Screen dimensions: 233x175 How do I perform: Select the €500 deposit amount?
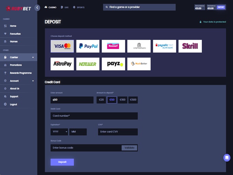[x=133, y=100]
